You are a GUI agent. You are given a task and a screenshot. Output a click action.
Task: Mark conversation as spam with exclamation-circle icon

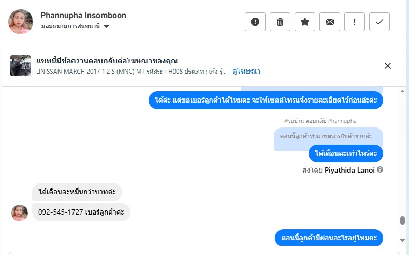point(255,22)
